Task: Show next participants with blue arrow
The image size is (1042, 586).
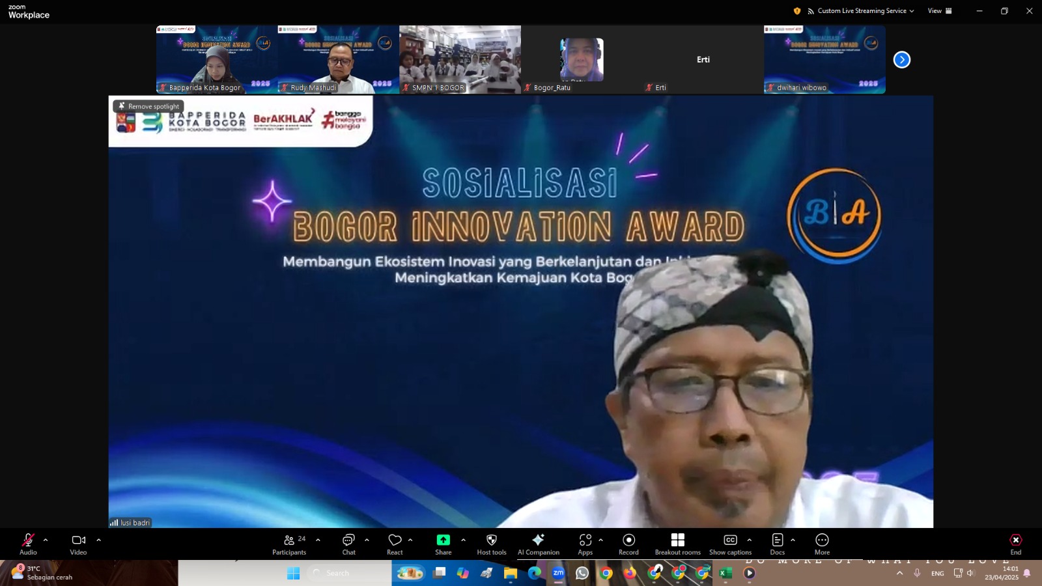Action: 902,60
